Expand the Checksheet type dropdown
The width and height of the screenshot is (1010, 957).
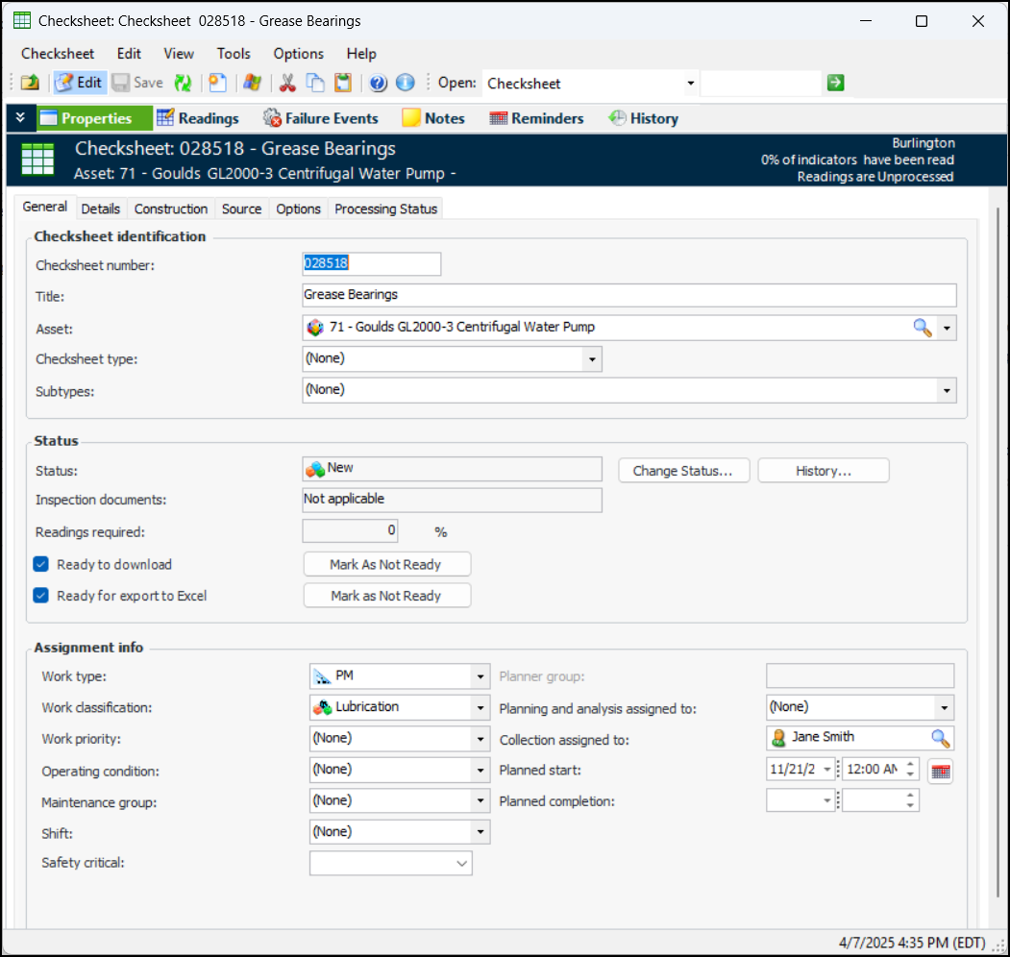tap(592, 359)
